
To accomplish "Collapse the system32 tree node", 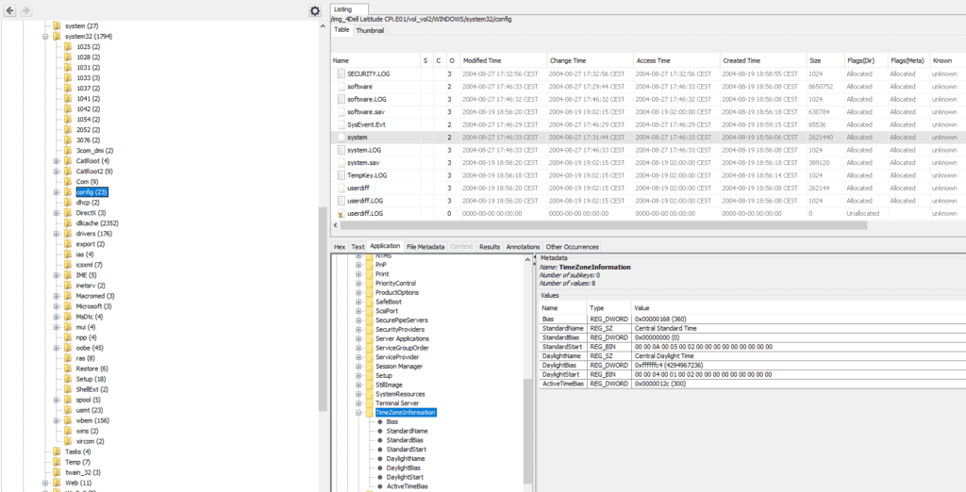I will click(45, 37).
